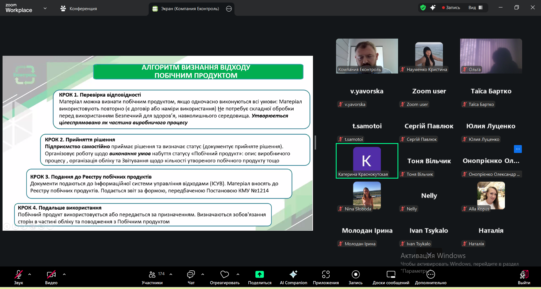Click the Leave meeting button

524,277
